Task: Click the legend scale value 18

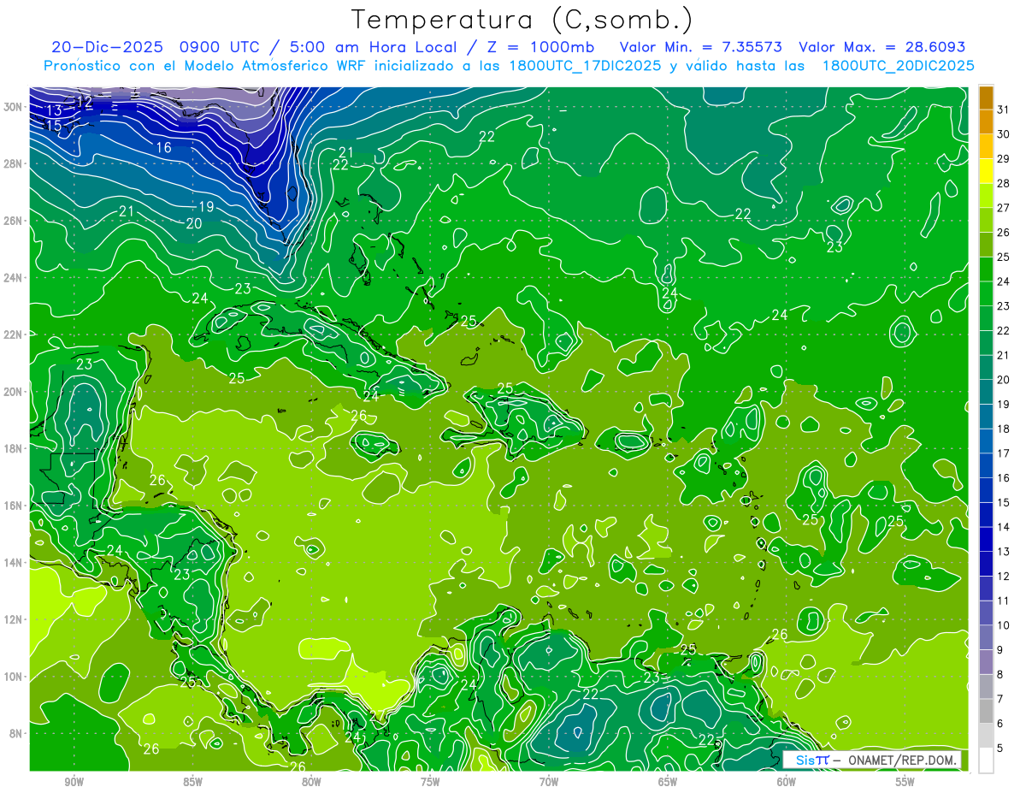Action: point(1004,429)
